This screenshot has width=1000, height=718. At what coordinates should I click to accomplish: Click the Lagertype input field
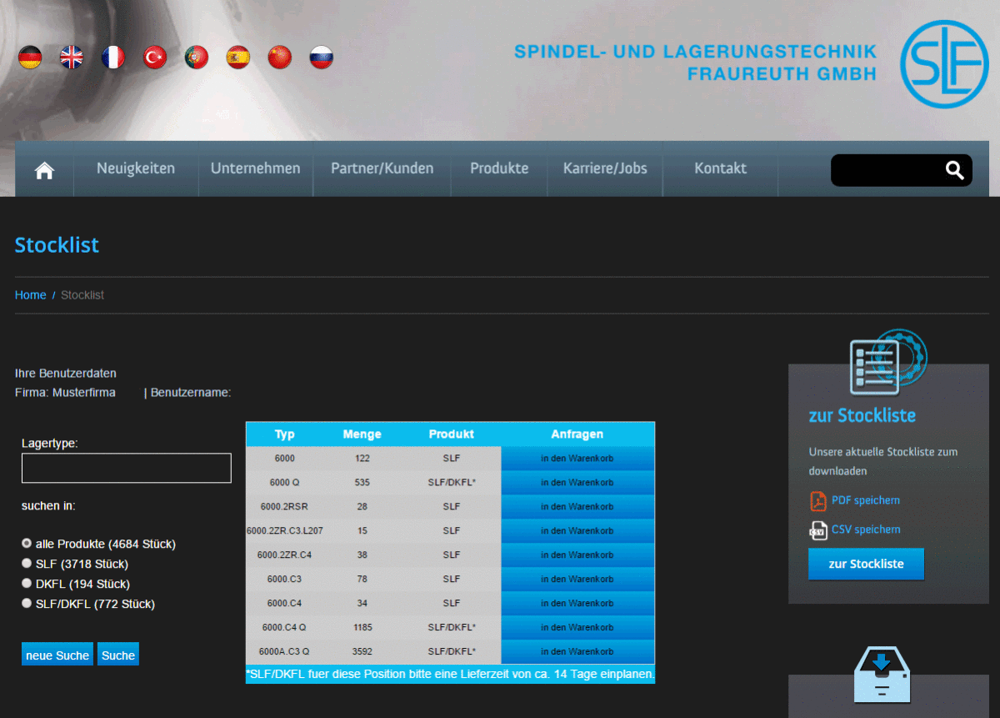127,468
